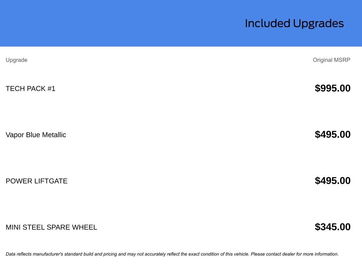Click the $345.00 spare wheel price
362x271 pixels.
tap(332, 227)
